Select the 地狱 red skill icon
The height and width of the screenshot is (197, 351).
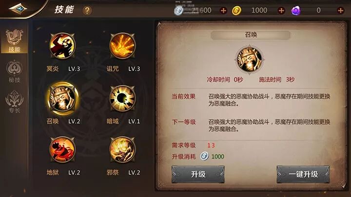[62, 149]
